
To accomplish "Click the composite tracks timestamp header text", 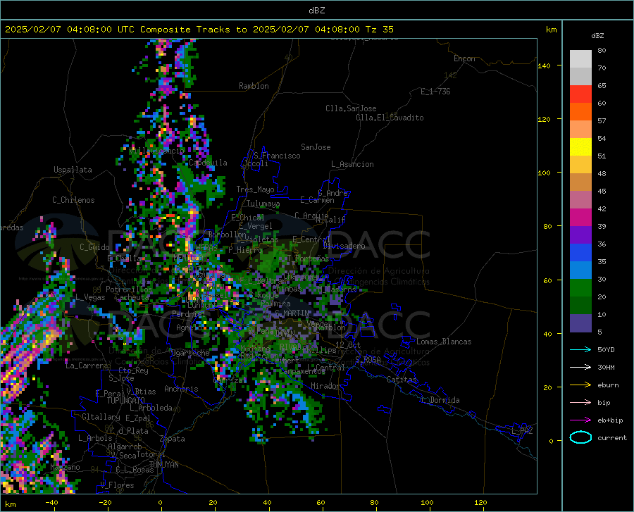I will 199,29.
